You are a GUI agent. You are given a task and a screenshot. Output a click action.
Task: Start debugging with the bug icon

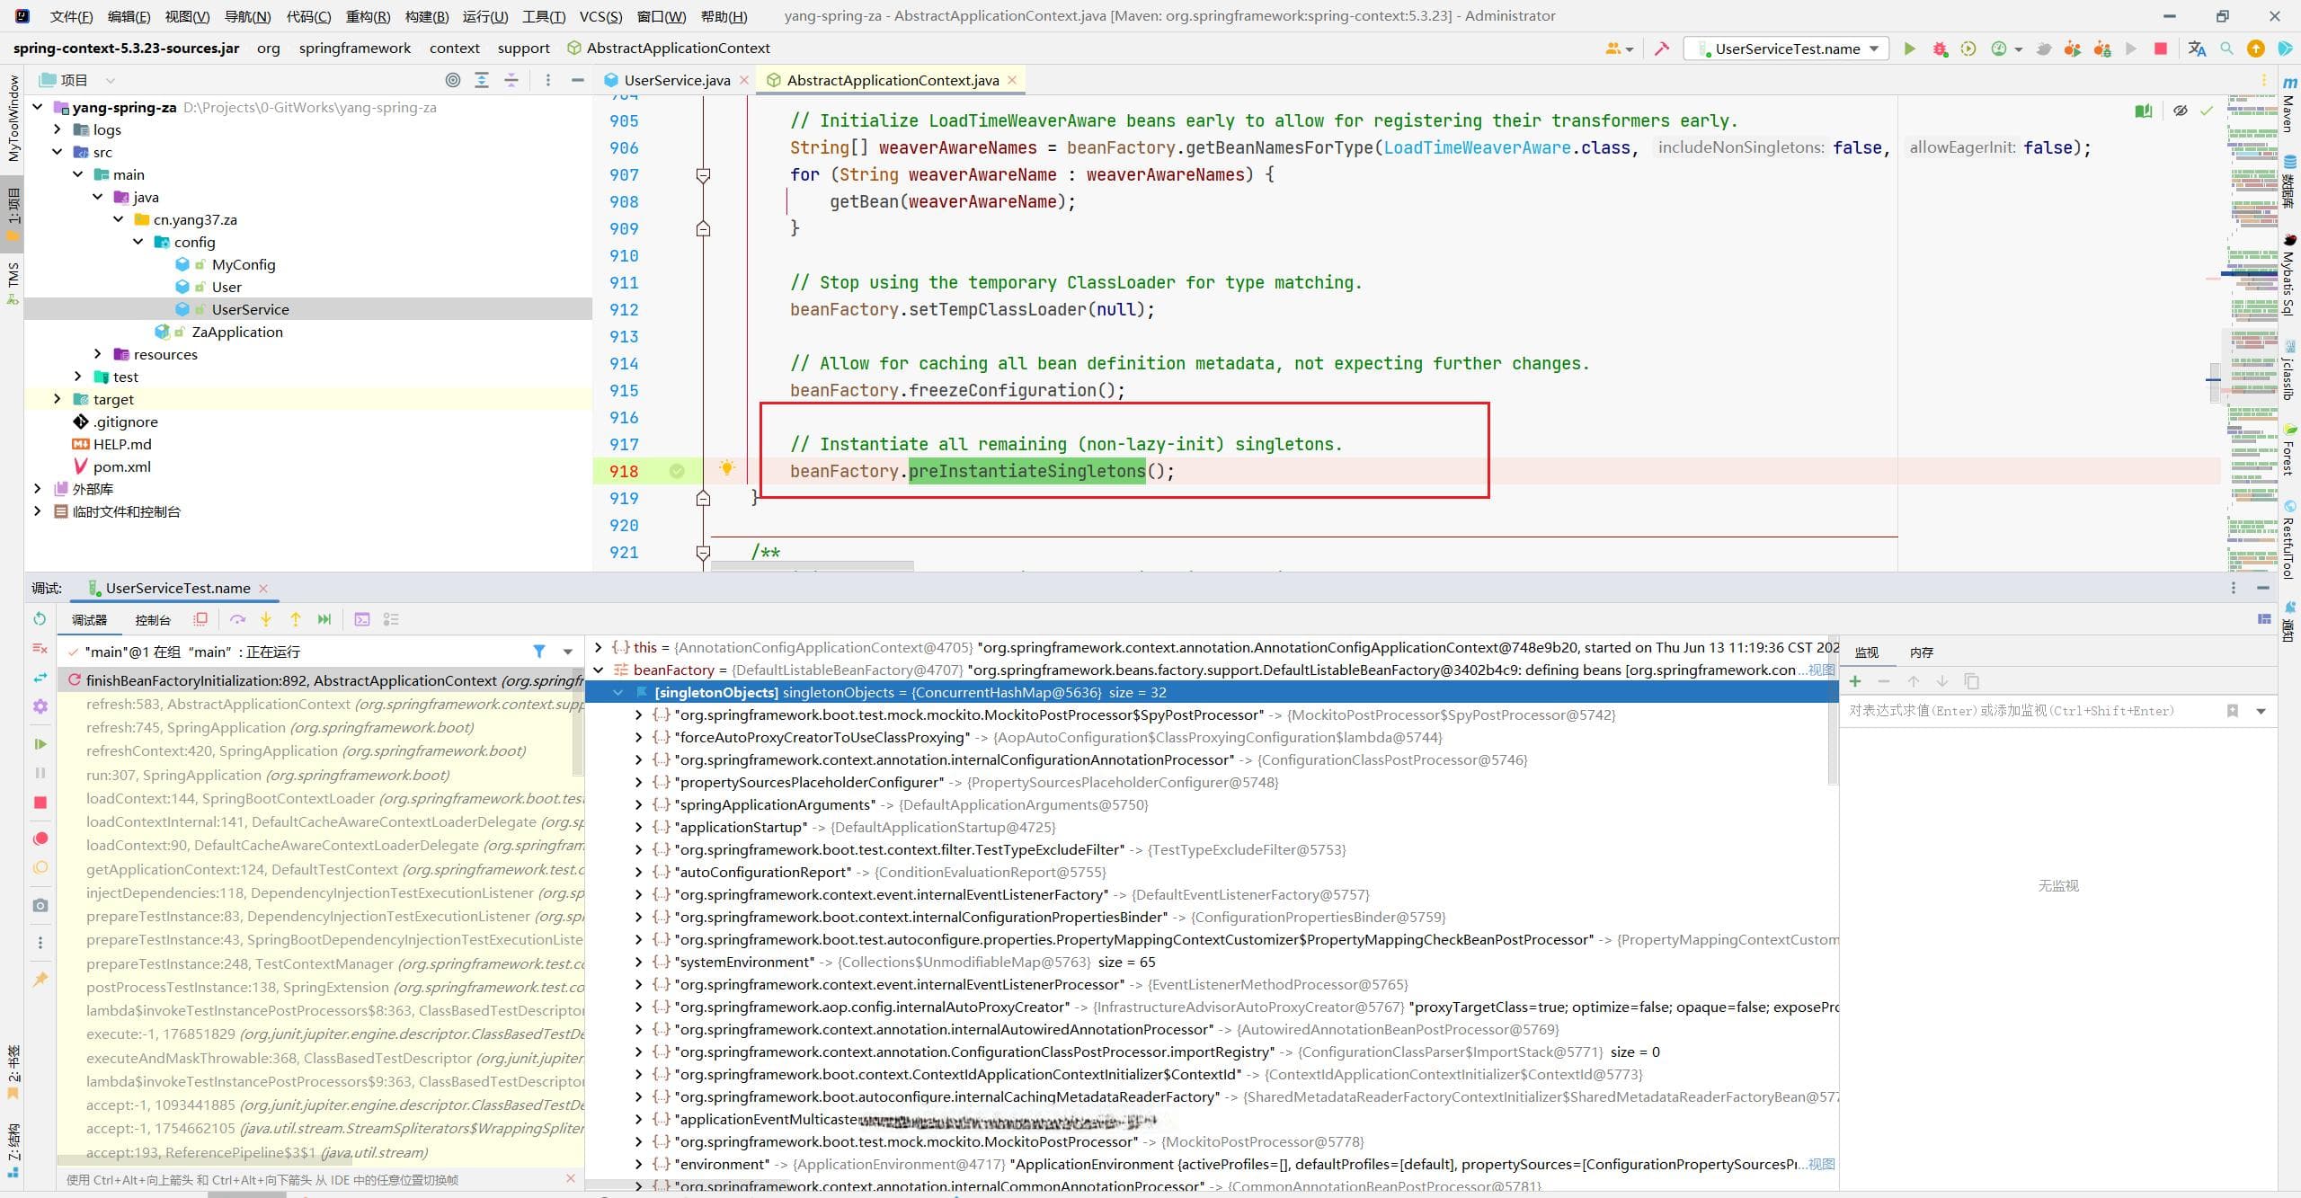tap(1940, 49)
